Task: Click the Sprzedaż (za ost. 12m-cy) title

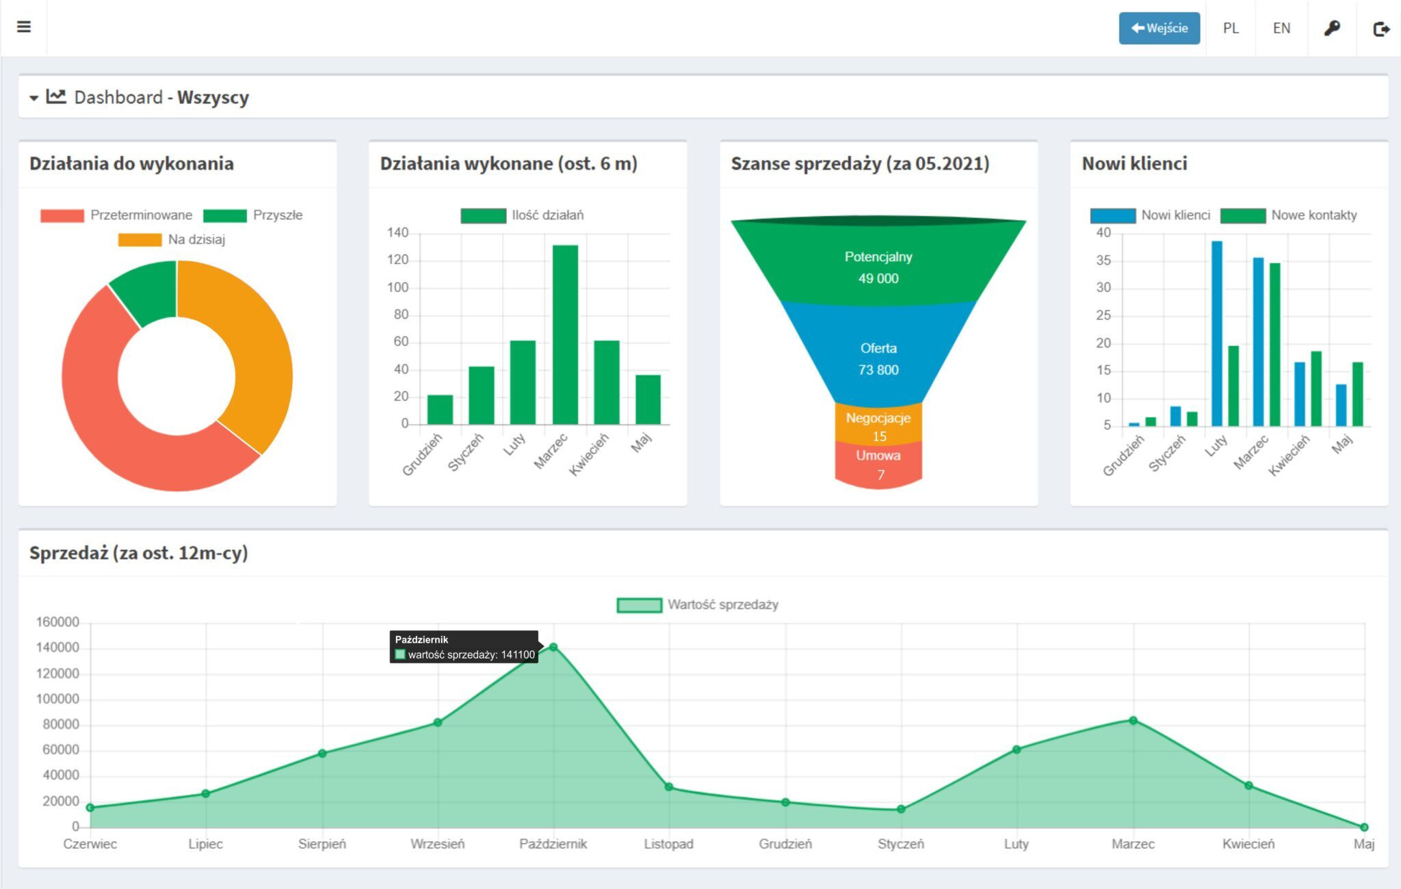Action: 138,553
